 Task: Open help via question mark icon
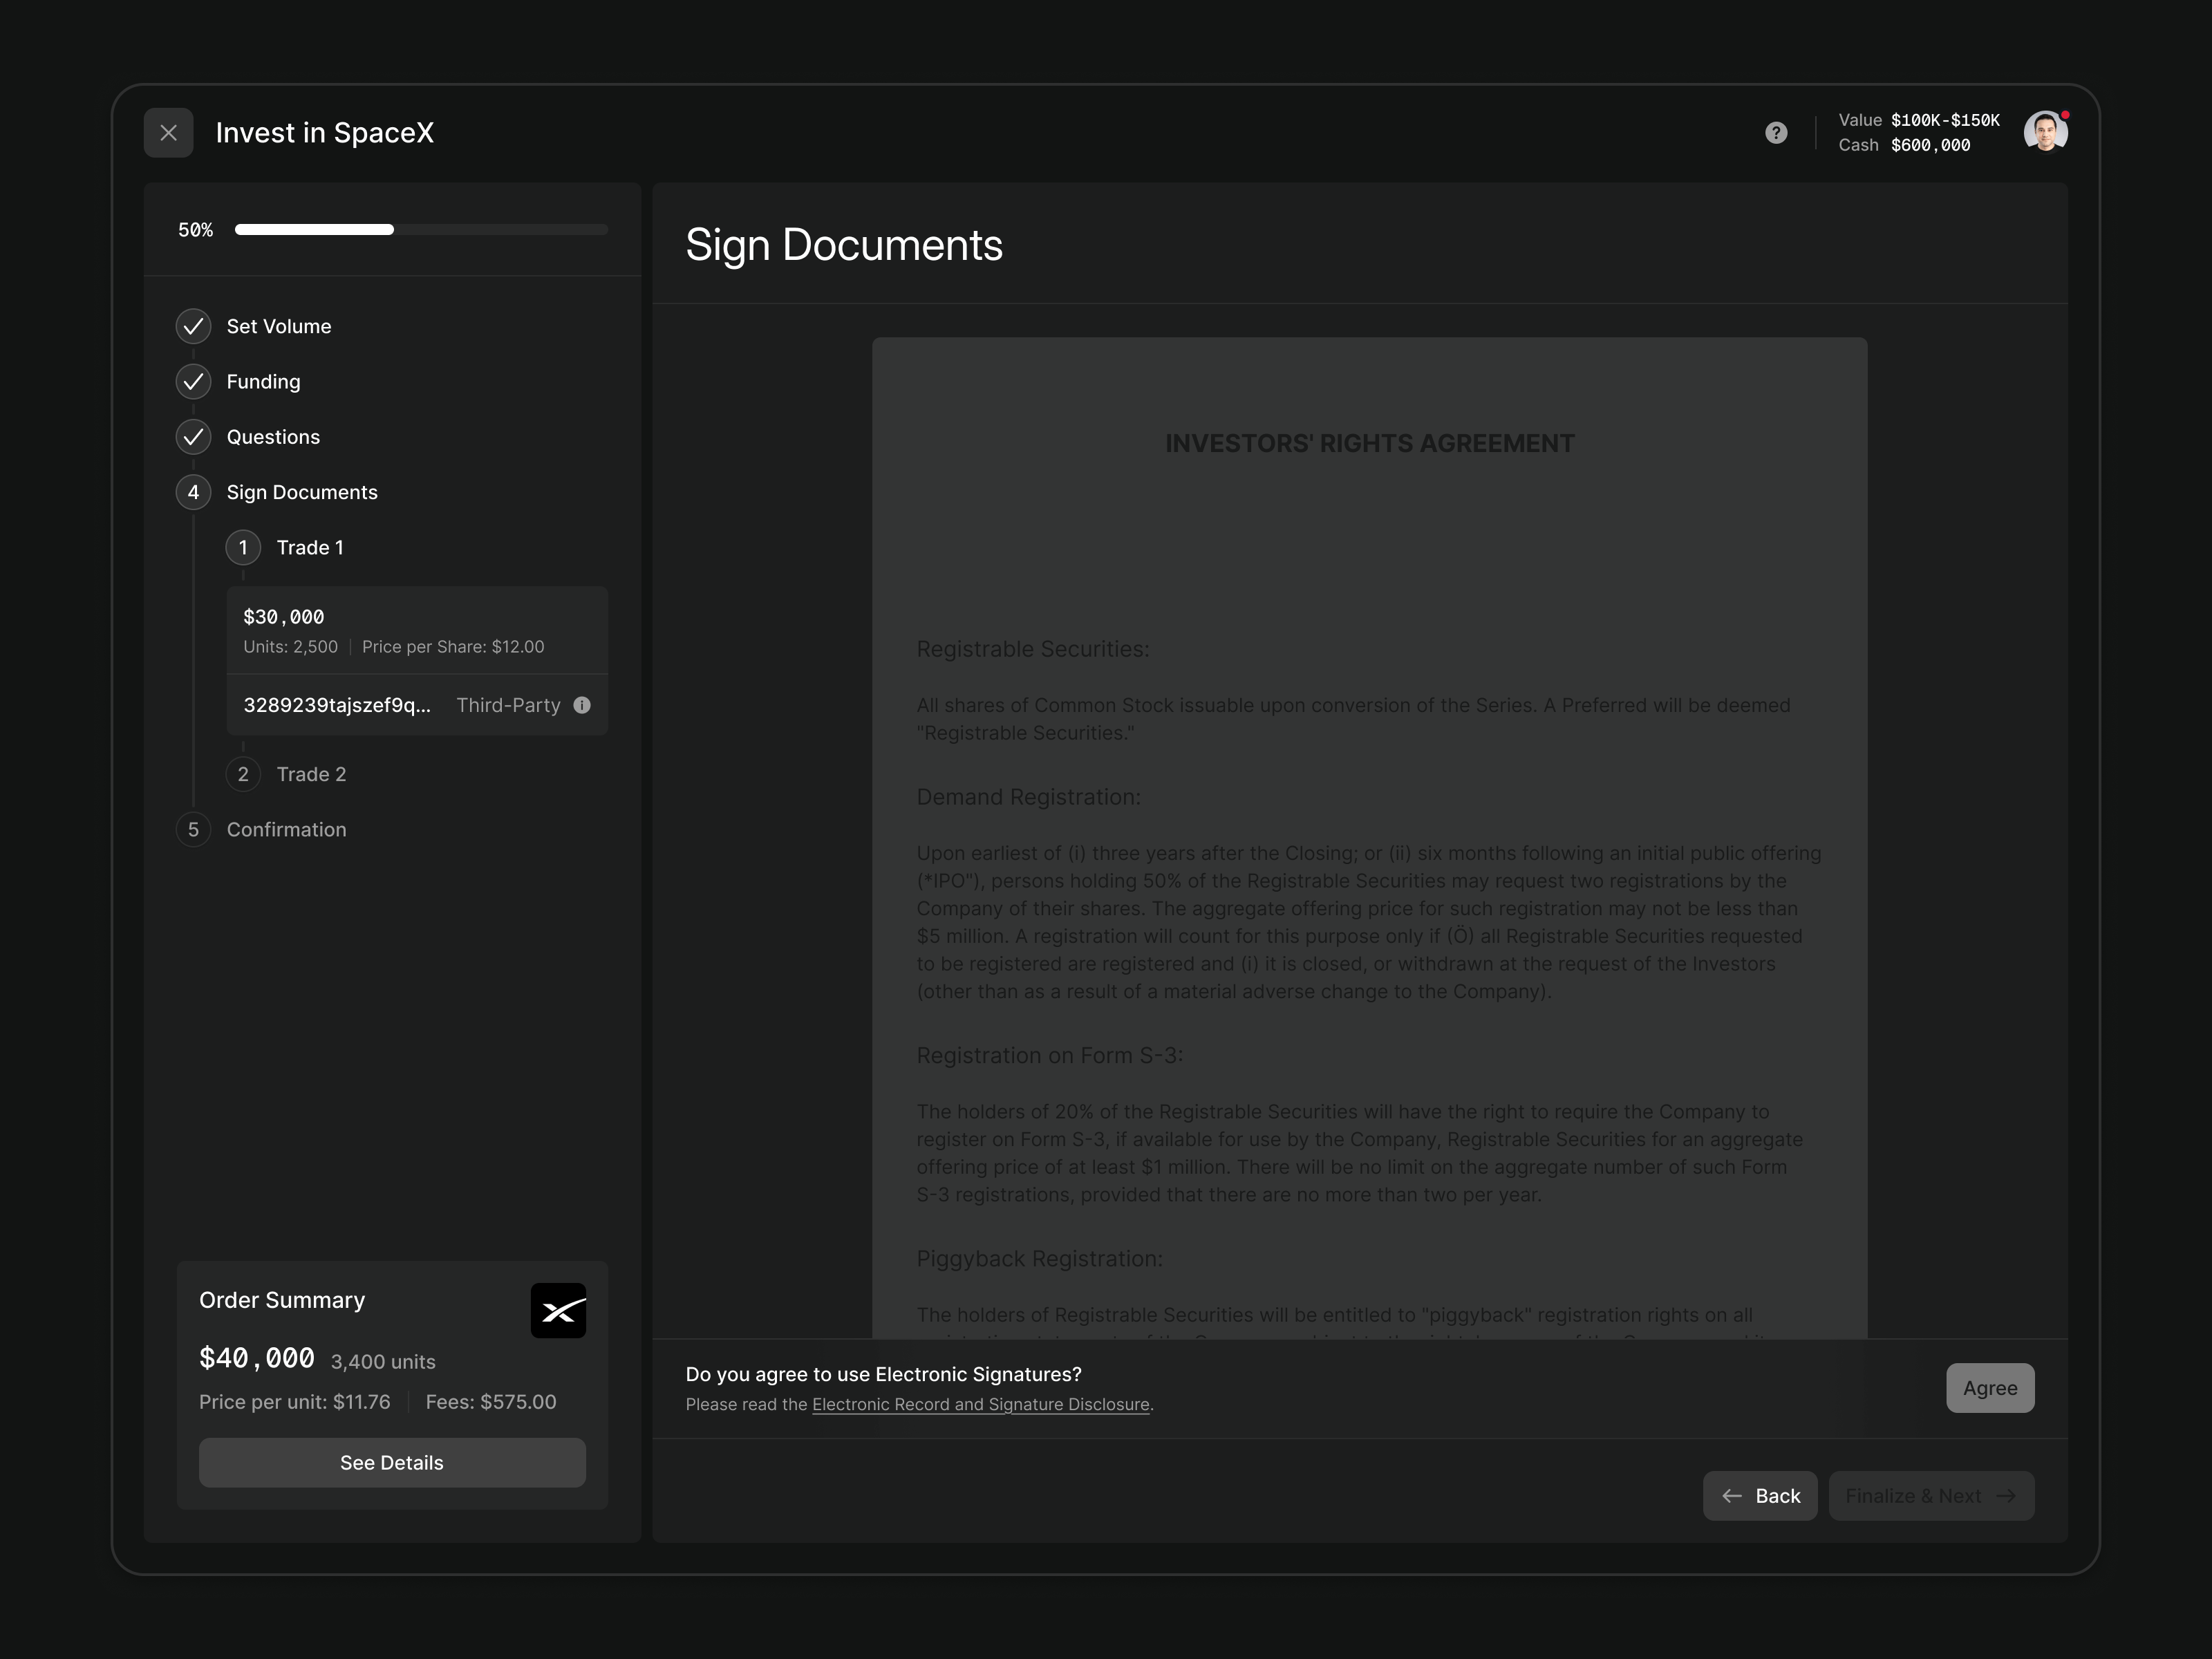click(1776, 133)
